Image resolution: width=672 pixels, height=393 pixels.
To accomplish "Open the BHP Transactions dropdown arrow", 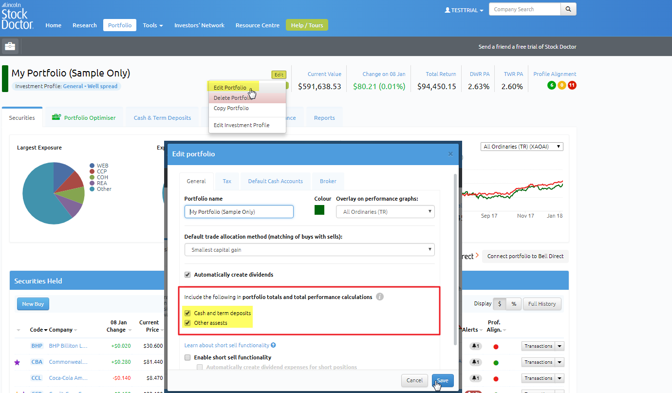I will point(560,346).
